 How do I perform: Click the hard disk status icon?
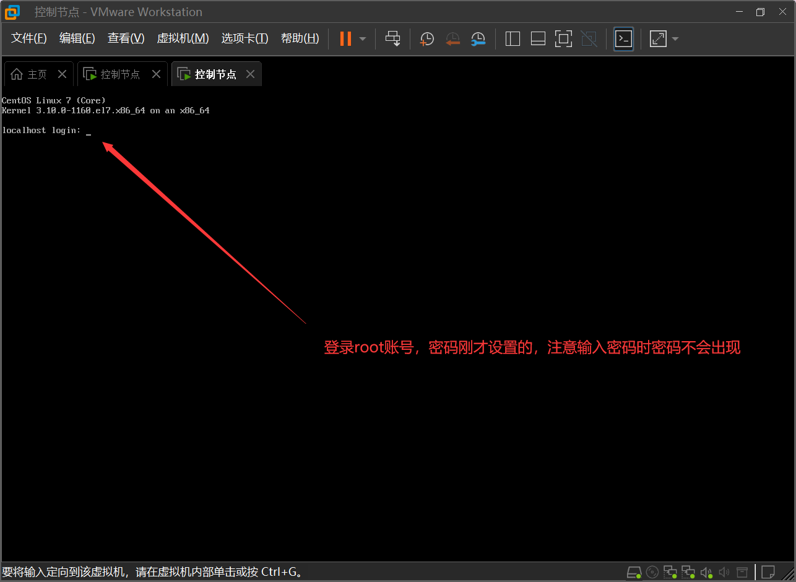634,571
